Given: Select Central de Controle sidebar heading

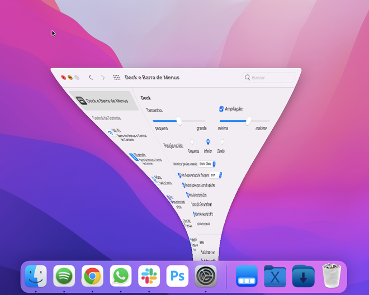Looking at the screenshot, I should (x=107, y=118).
